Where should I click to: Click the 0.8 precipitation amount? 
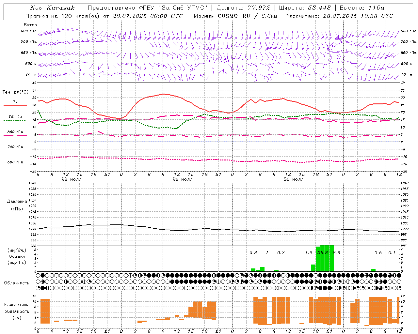[253, 253]
